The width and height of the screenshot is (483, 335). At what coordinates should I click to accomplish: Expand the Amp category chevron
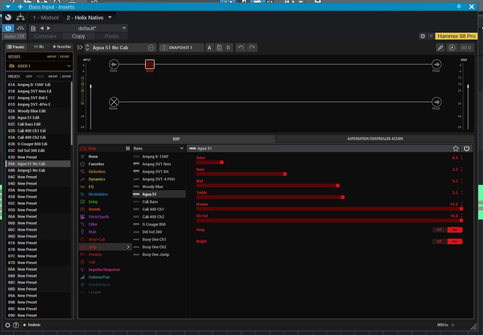[x=128, y=247]
